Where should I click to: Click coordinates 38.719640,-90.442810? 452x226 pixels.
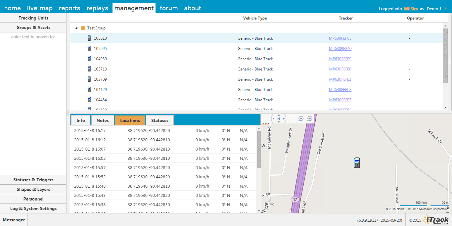pos(149,186)
